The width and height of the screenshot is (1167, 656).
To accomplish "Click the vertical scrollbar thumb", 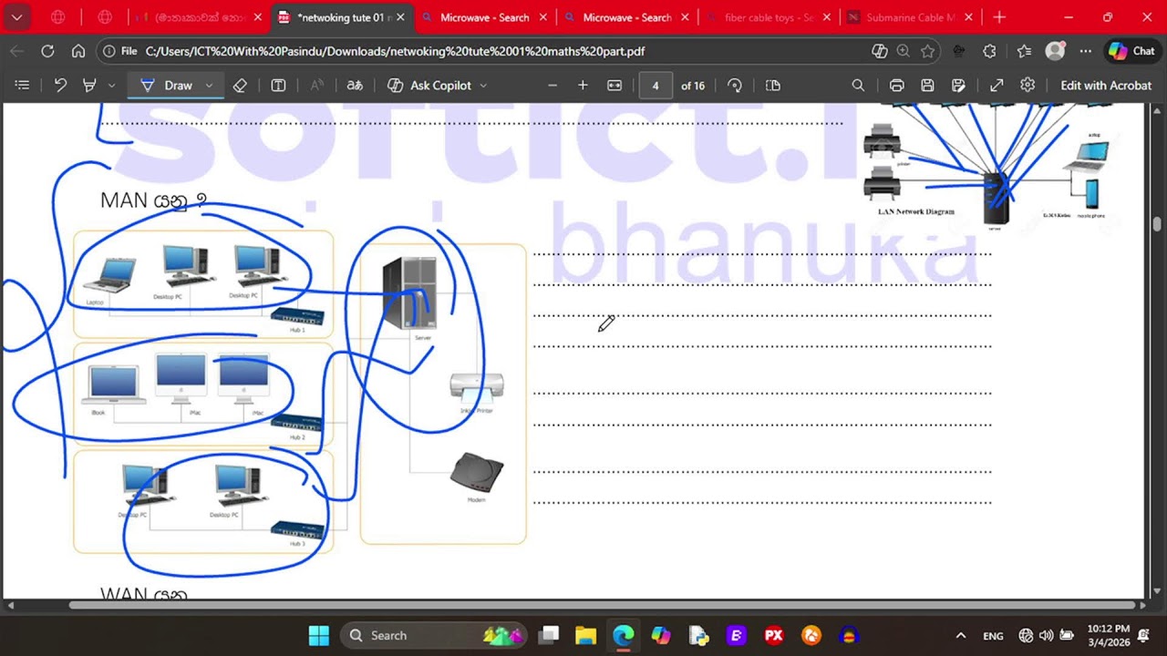I will [x=1156, y=223].
